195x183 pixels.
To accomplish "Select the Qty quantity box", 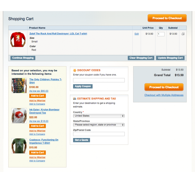I will pyautogui.click(x=161, y=34).
